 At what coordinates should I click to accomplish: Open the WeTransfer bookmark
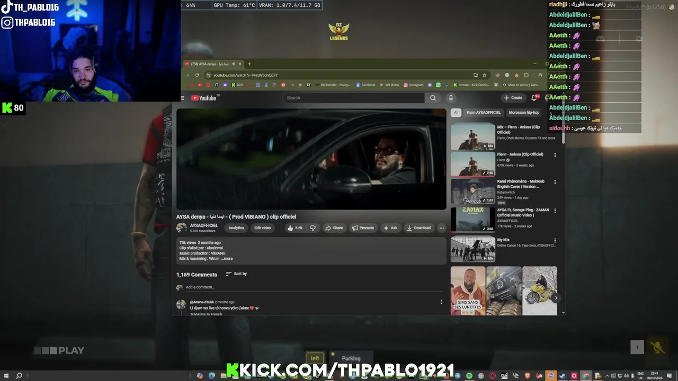click(x=333, y=85)
